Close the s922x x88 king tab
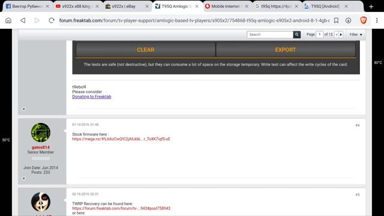The height and width of the screenshot is (216, 384). (x=97, y=7)
